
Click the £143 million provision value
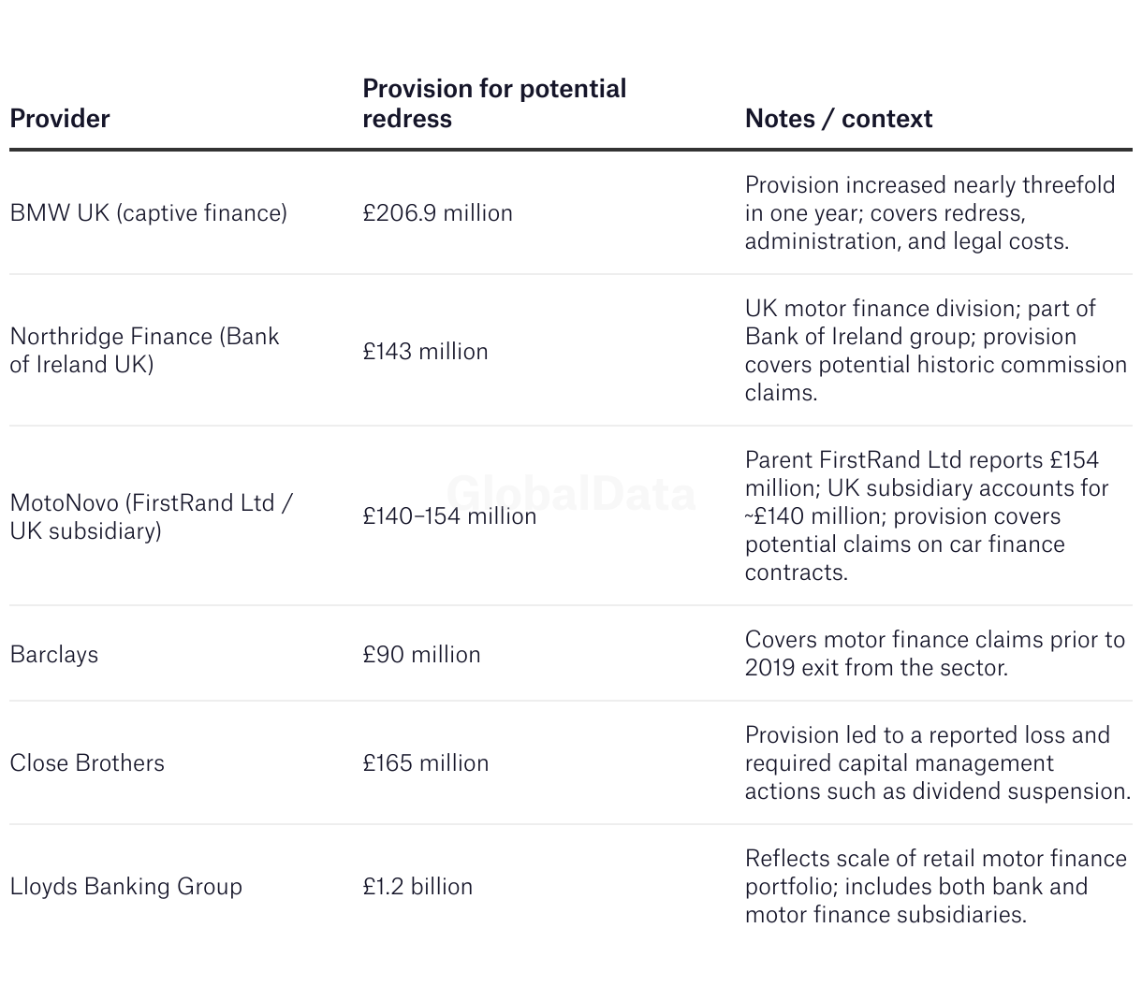click(425, 352)
